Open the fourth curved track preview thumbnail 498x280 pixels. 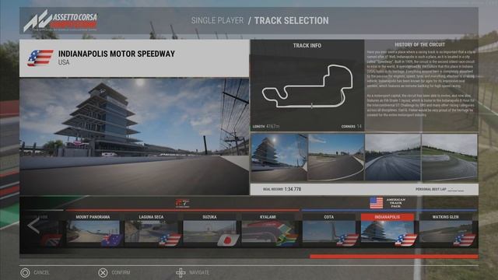(x=450, y=157)
